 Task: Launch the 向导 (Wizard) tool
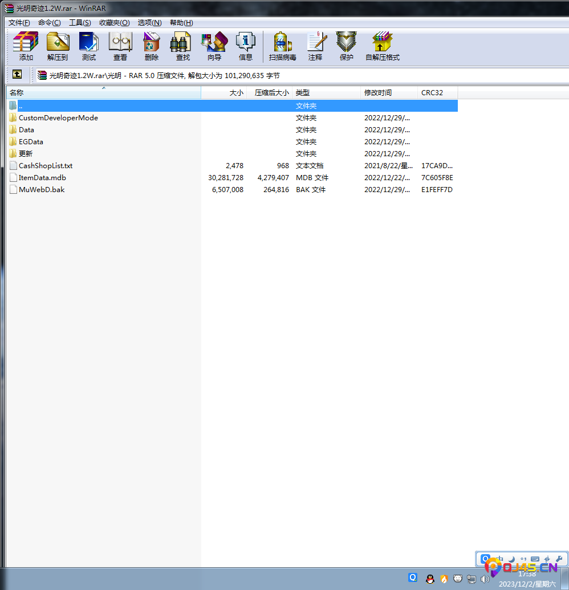coord(214,46)
